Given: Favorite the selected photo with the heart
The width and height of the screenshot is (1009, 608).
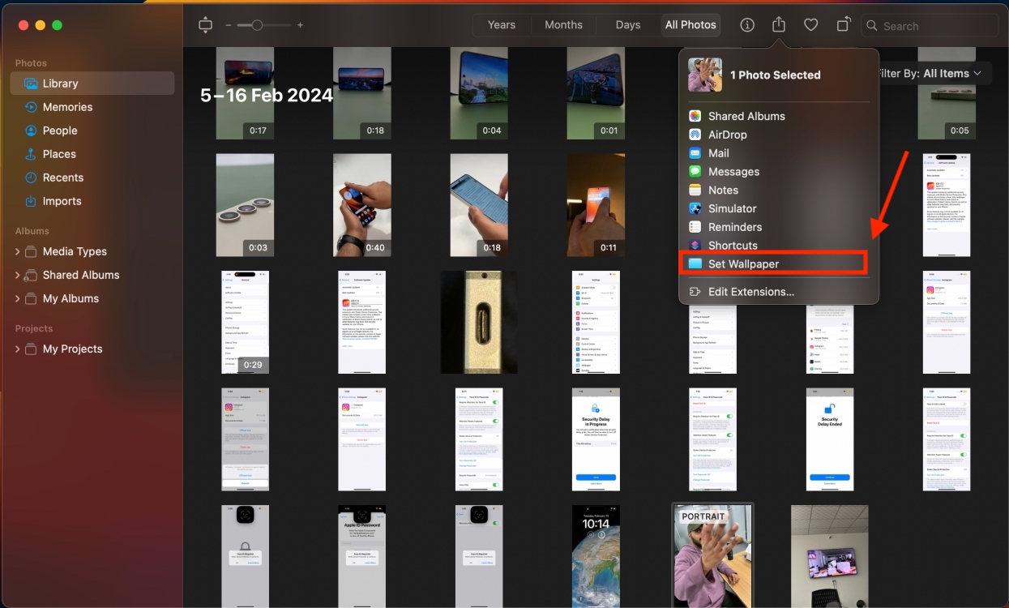Looking at the screenshot, I should pyautogui.click(x=810, y=24).
